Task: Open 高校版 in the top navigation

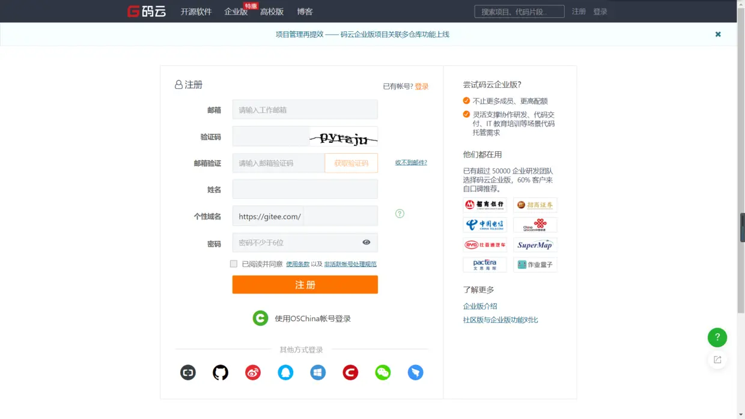Action: tap(272, 11)
